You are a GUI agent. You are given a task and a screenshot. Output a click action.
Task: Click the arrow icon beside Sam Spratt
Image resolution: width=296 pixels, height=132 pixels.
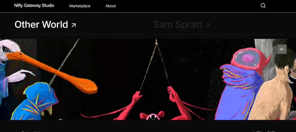(x=208, y=25)
